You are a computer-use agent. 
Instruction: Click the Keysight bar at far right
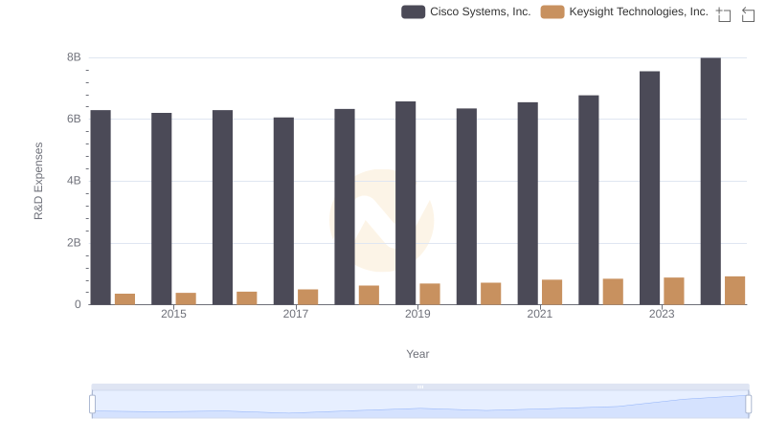pyautogui.click(x=735, y=291)
